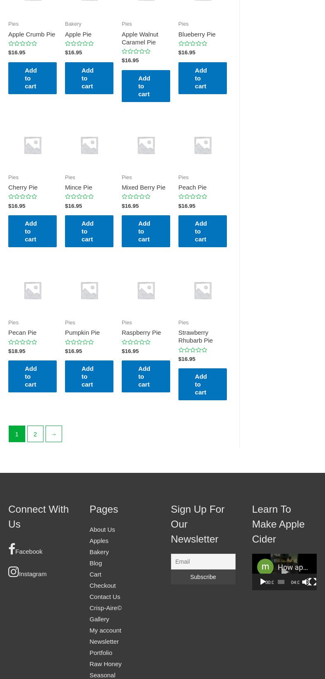This screenshot has width=325, height=679.
Task: Mute the apple cider video
Action: pyautogui.click(x=306, y=582)
